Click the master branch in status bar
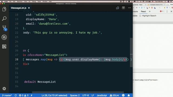This screenshot has height=97, width=173. click(7, 95)
